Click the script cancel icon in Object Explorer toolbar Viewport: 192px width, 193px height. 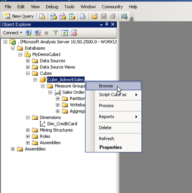(x=74, y=33)
